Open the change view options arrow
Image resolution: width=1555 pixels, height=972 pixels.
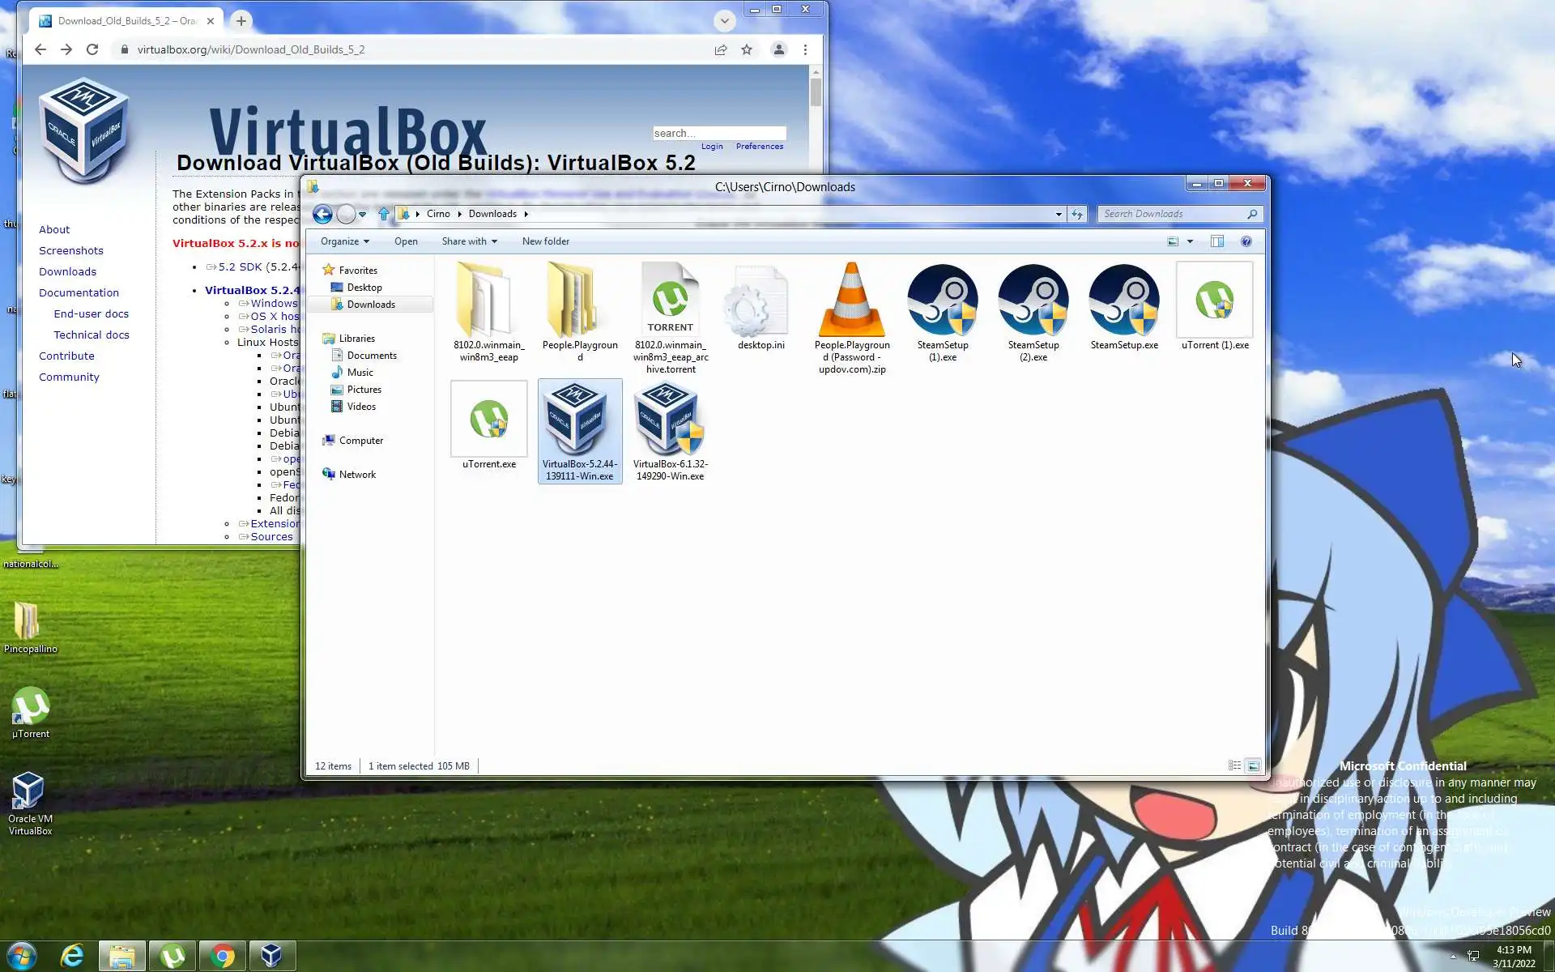(x=1190, y=241)
